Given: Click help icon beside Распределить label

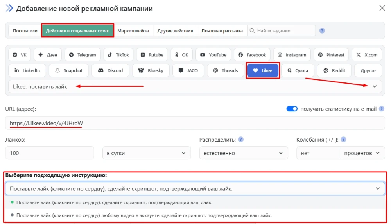Looking at the screenshot, I should tap(241, 140).
